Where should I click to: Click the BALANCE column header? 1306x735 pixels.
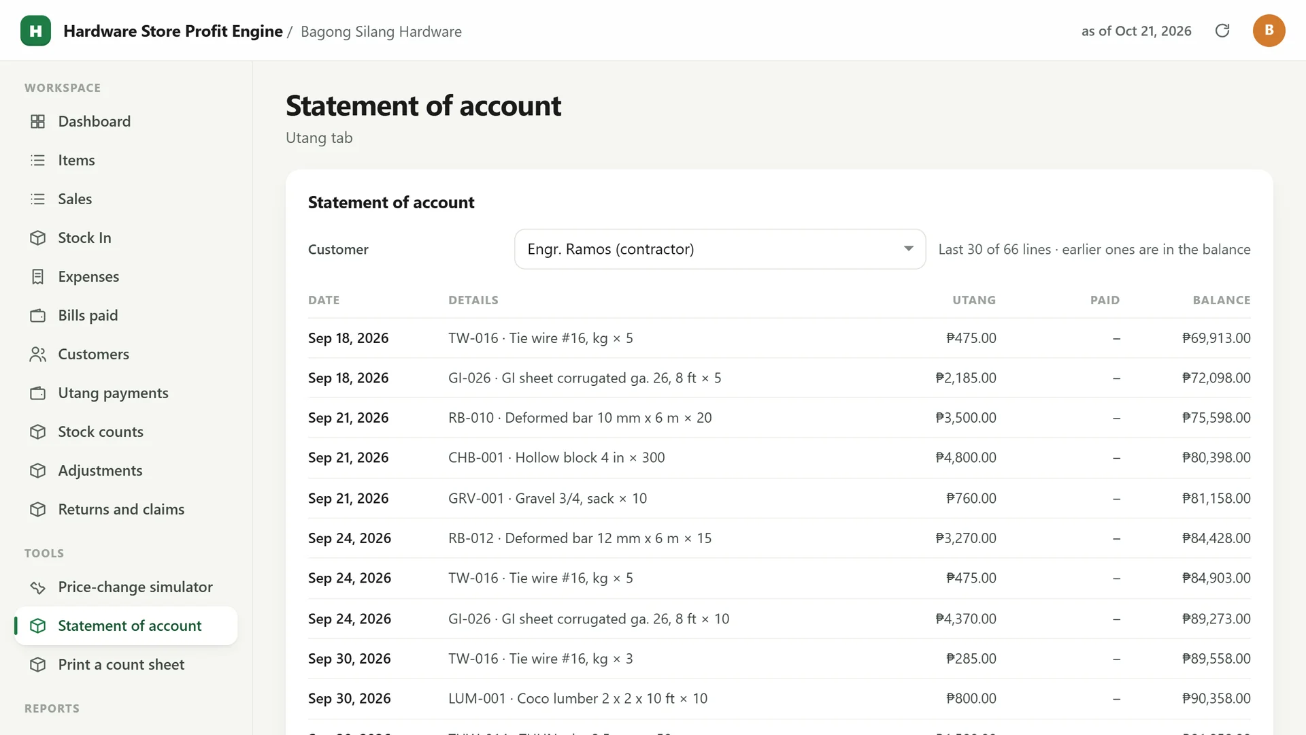click(x=1222, y=300)
